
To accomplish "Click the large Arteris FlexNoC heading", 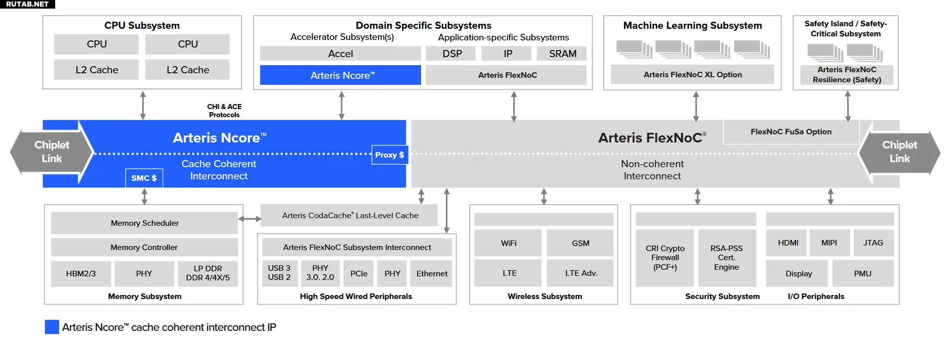I will pos(652,138).
